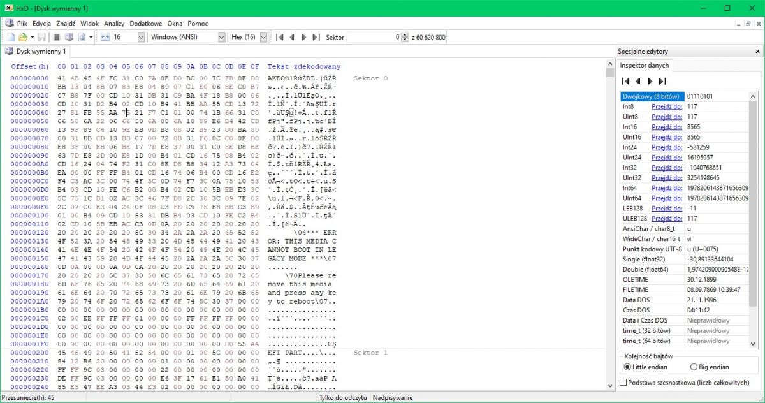765x403 pixels.
Task: Click Przejdź do link for UInt64
Action: pyautogui.click(x=667, y=198)
